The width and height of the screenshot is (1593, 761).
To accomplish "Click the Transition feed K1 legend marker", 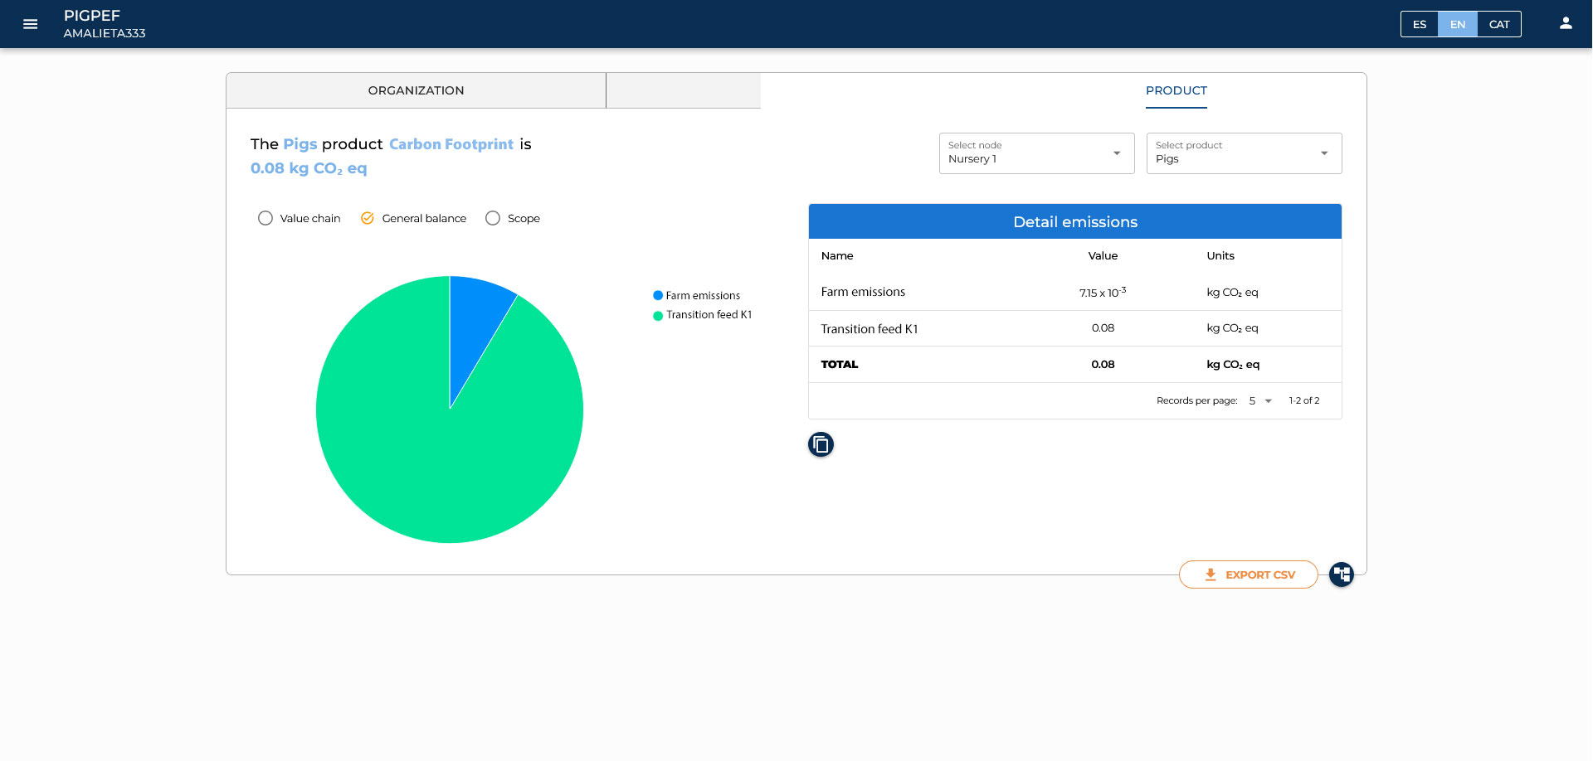I will click(658, 316).
